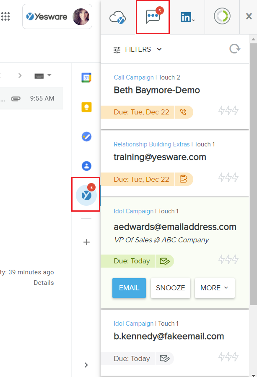This screenshot has width=257, height=377.
Task: Snooze the aedwards task
Action: click(170, 288)
